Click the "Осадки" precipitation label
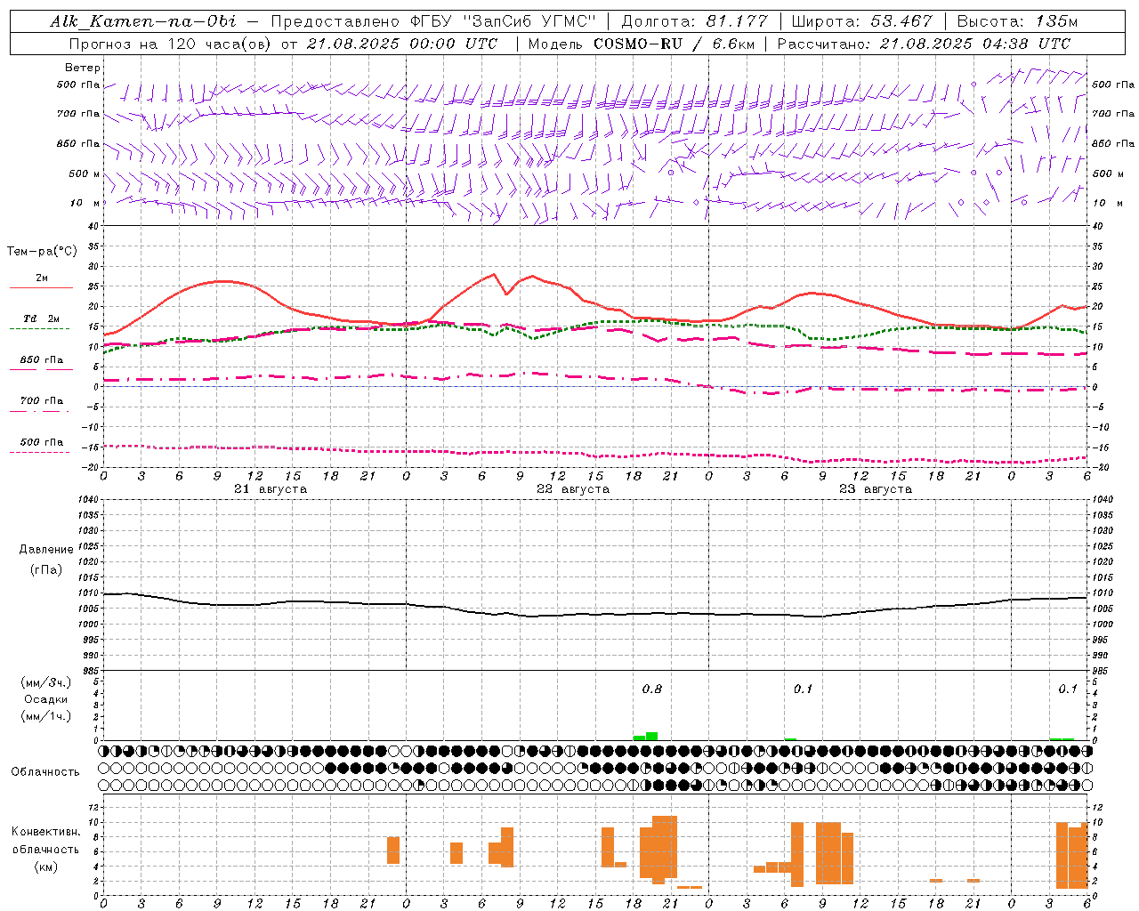The width and height of the screenshot is (1139, 911). point(46,699)
